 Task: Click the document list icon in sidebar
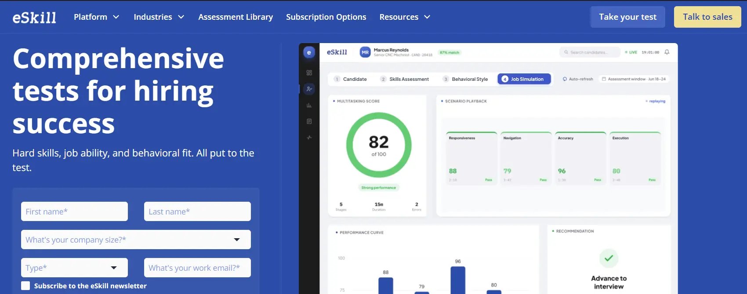click(x=309, y=121)
